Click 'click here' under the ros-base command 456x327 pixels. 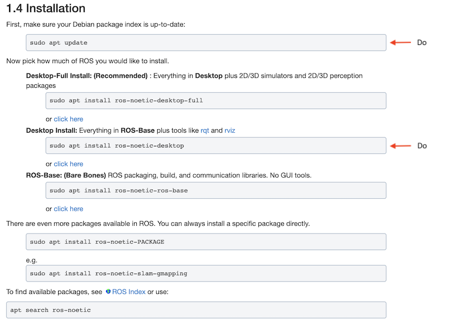pyautogui.click(x=68, y=209)
